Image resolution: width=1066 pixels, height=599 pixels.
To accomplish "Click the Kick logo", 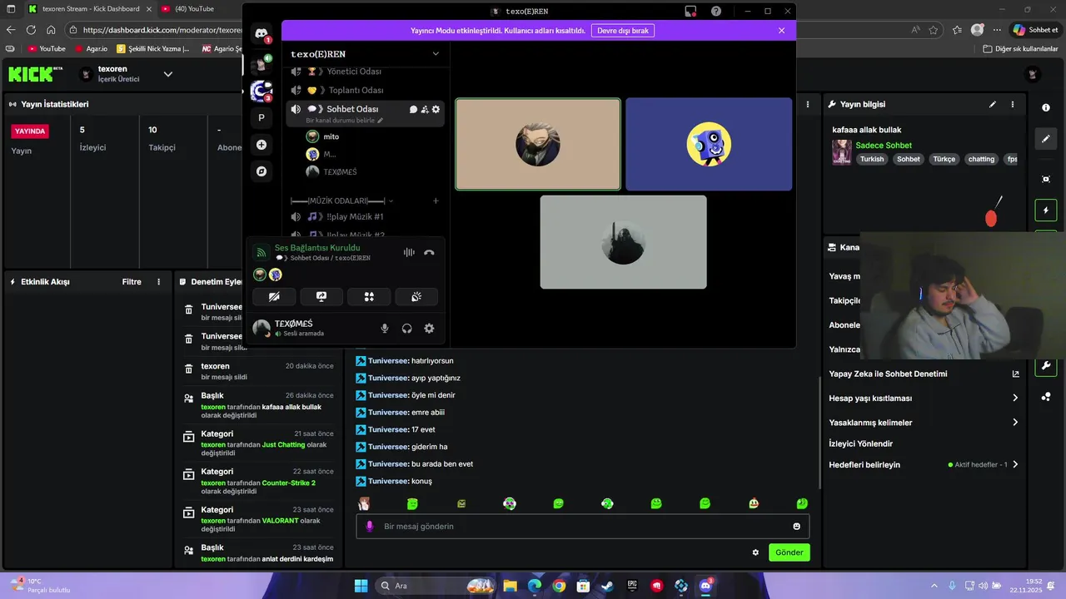I will 35,74.
